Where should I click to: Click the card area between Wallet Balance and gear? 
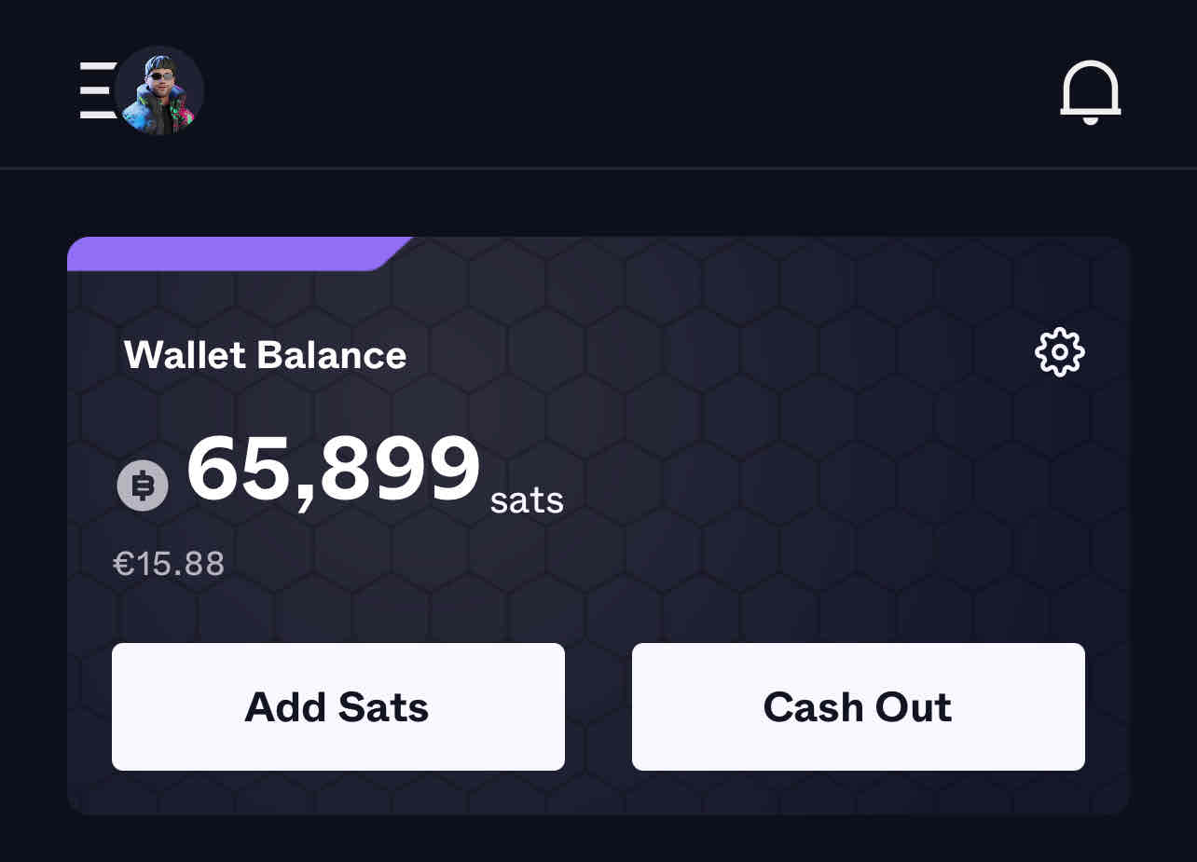click(x=718, y=354)
